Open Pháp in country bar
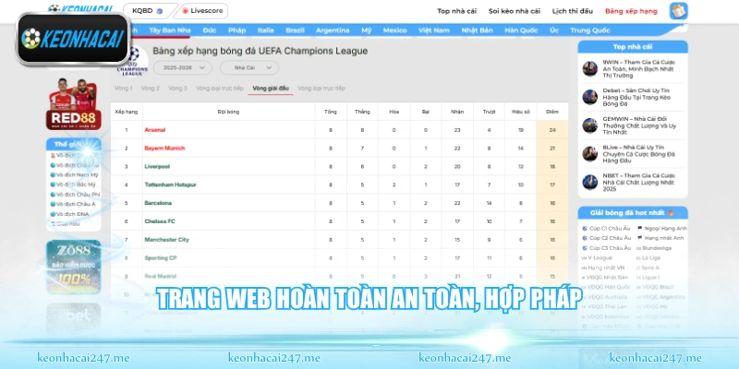The image size is (739, 369). pos(237,30)
